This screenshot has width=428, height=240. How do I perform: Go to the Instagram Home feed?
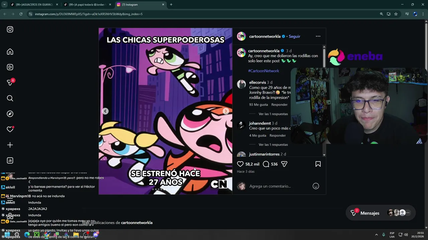tap(10, 52)
